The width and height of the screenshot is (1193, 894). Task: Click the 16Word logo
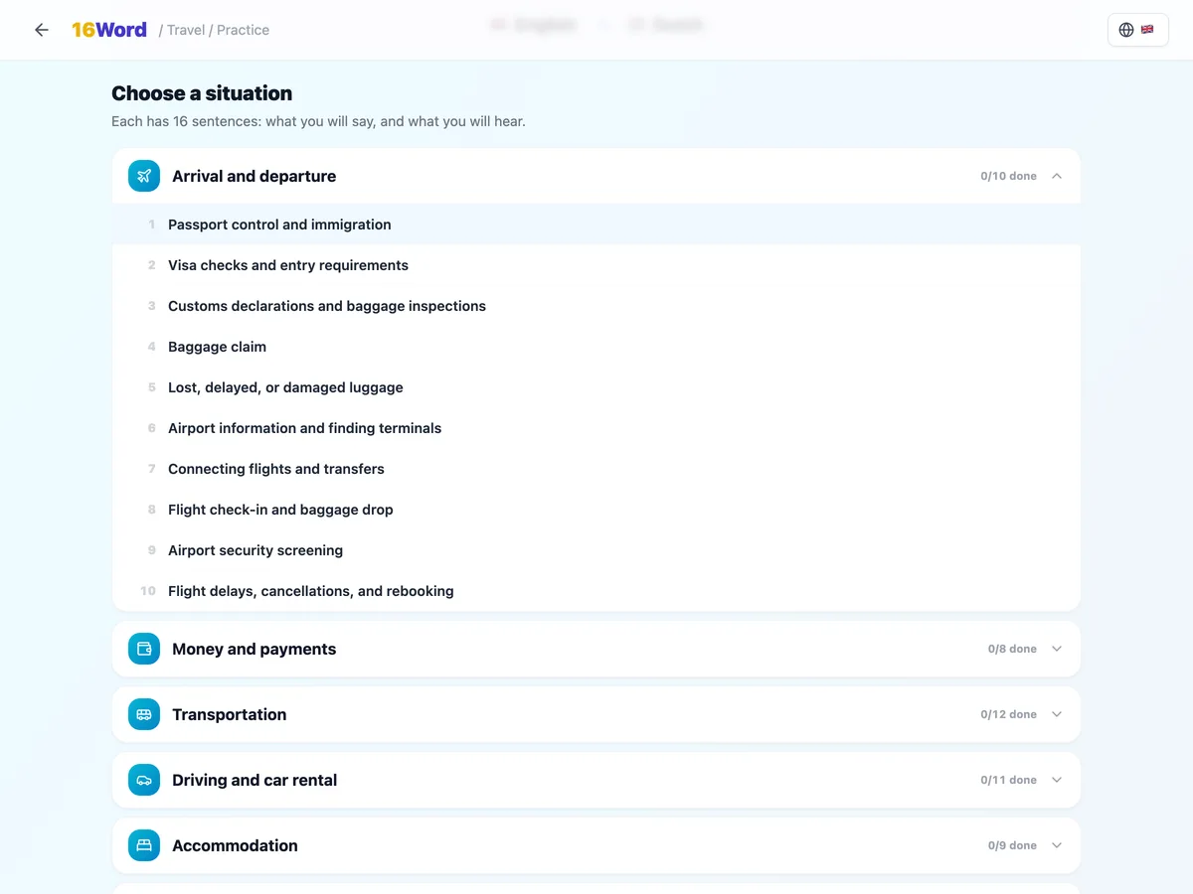click(109, 30)
